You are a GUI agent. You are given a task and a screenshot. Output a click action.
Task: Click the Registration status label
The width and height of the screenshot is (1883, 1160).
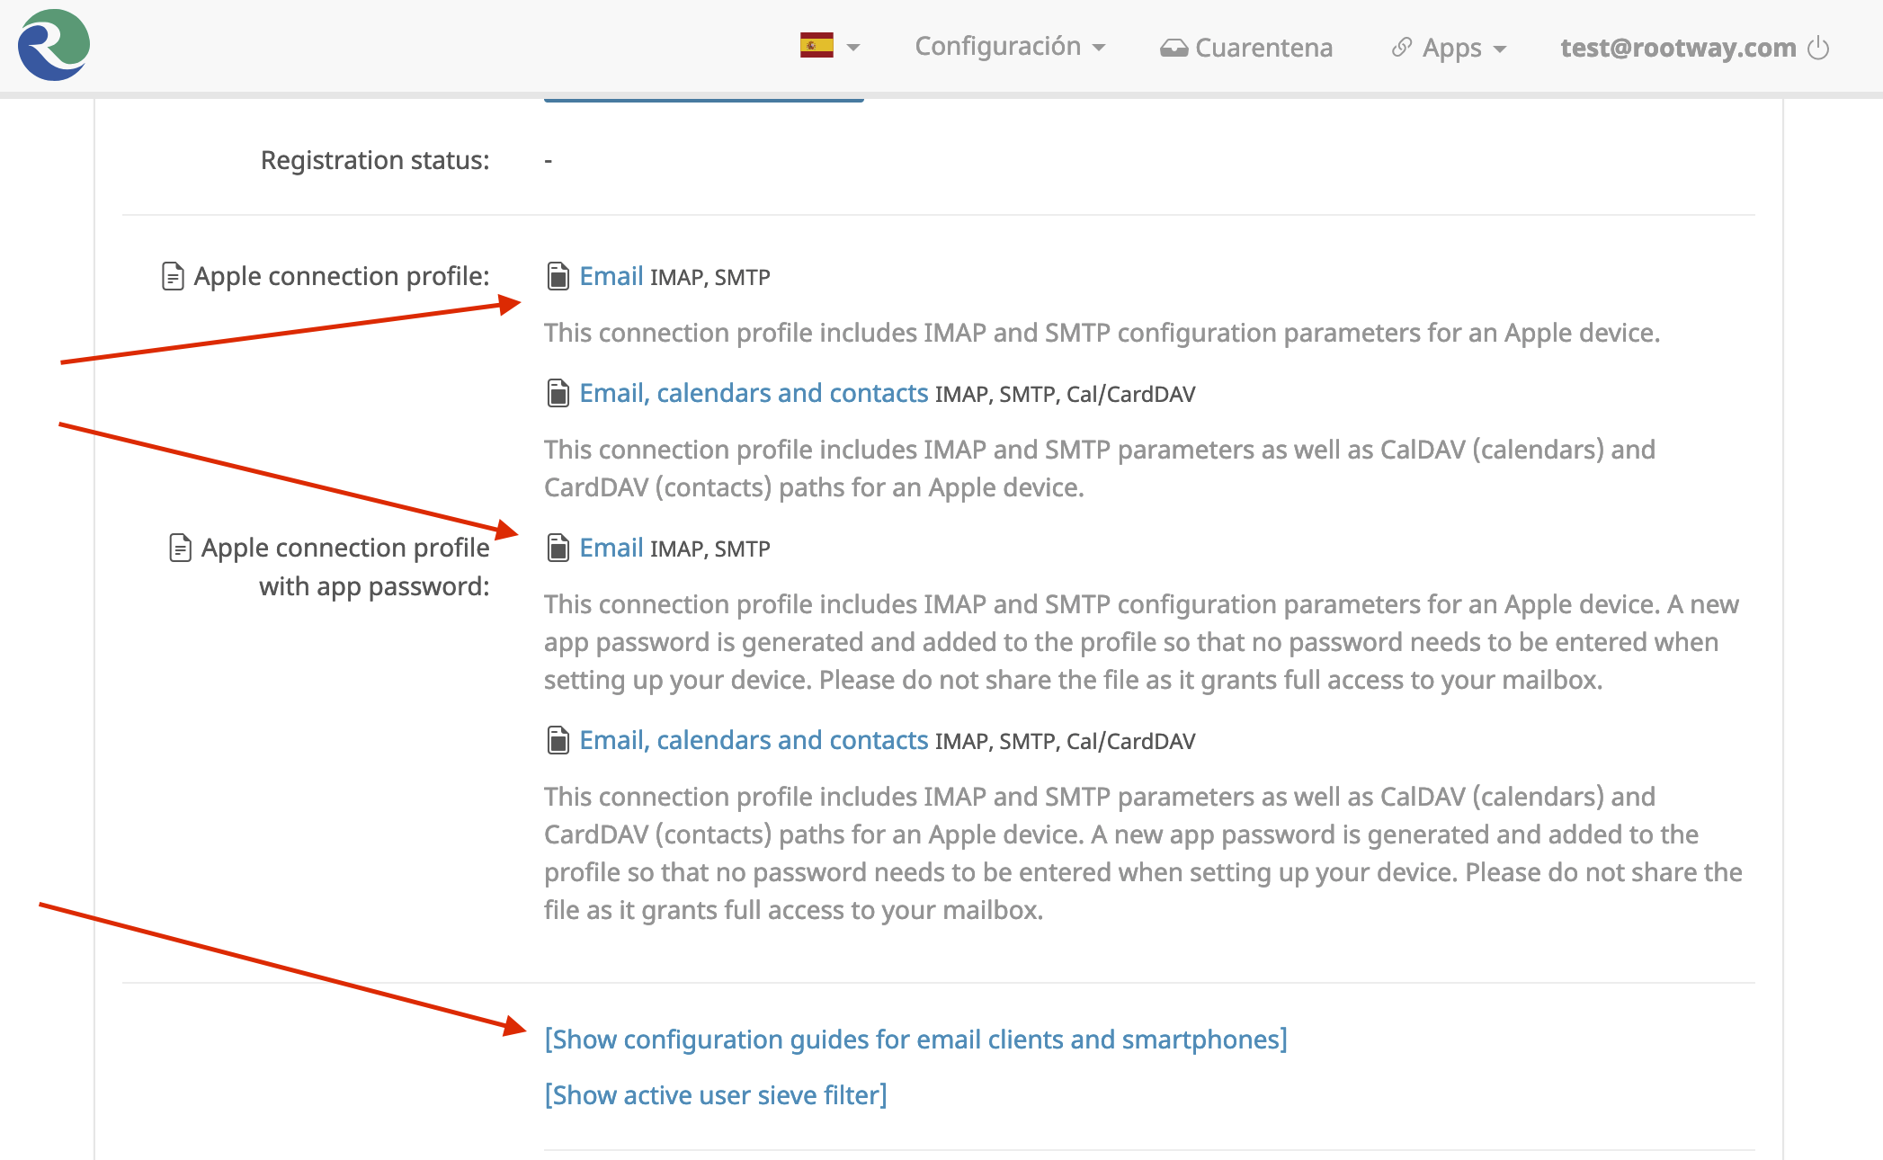(x=375, y=160)
